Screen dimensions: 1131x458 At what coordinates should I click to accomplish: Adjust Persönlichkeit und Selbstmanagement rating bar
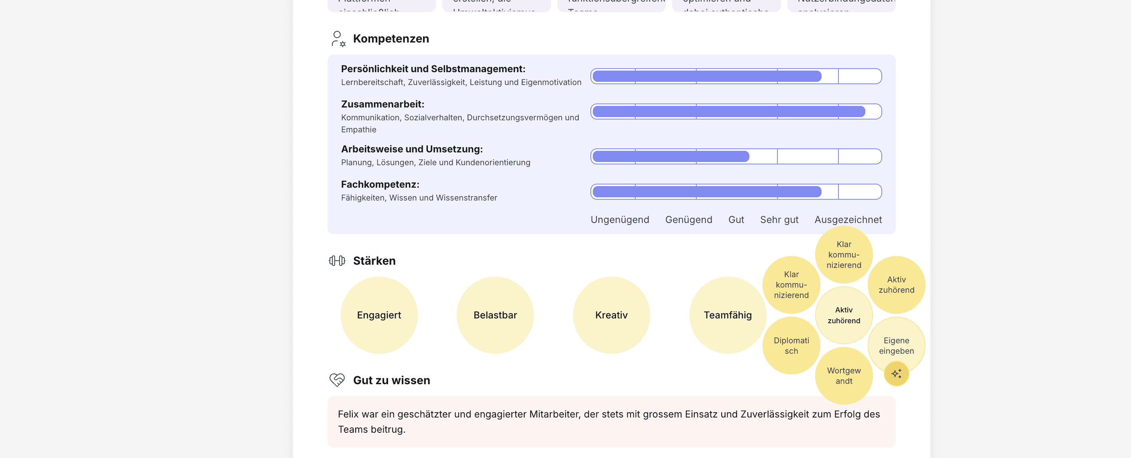(736, 76)
